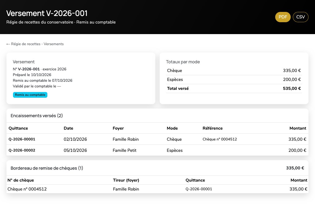The width and height of the screenshot is (315, 213).
Task: Click 'Chèque' mode cell for Famille Robin
Action: [x=174, y=139]
